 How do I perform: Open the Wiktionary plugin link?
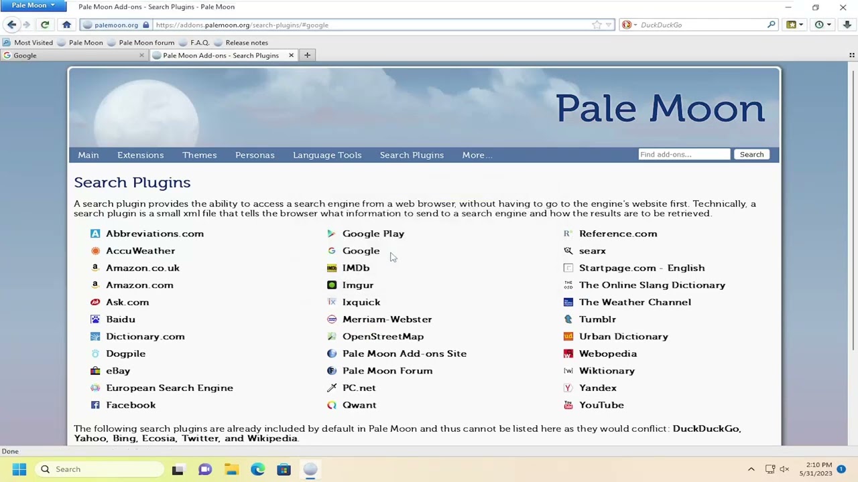(607, 371)
